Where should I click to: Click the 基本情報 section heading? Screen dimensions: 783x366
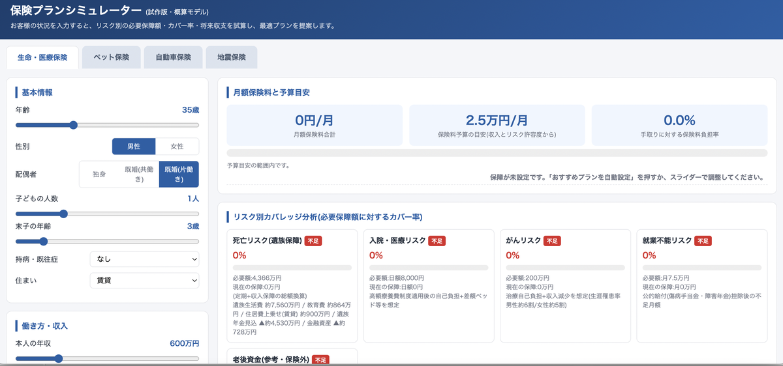point(37,92)
